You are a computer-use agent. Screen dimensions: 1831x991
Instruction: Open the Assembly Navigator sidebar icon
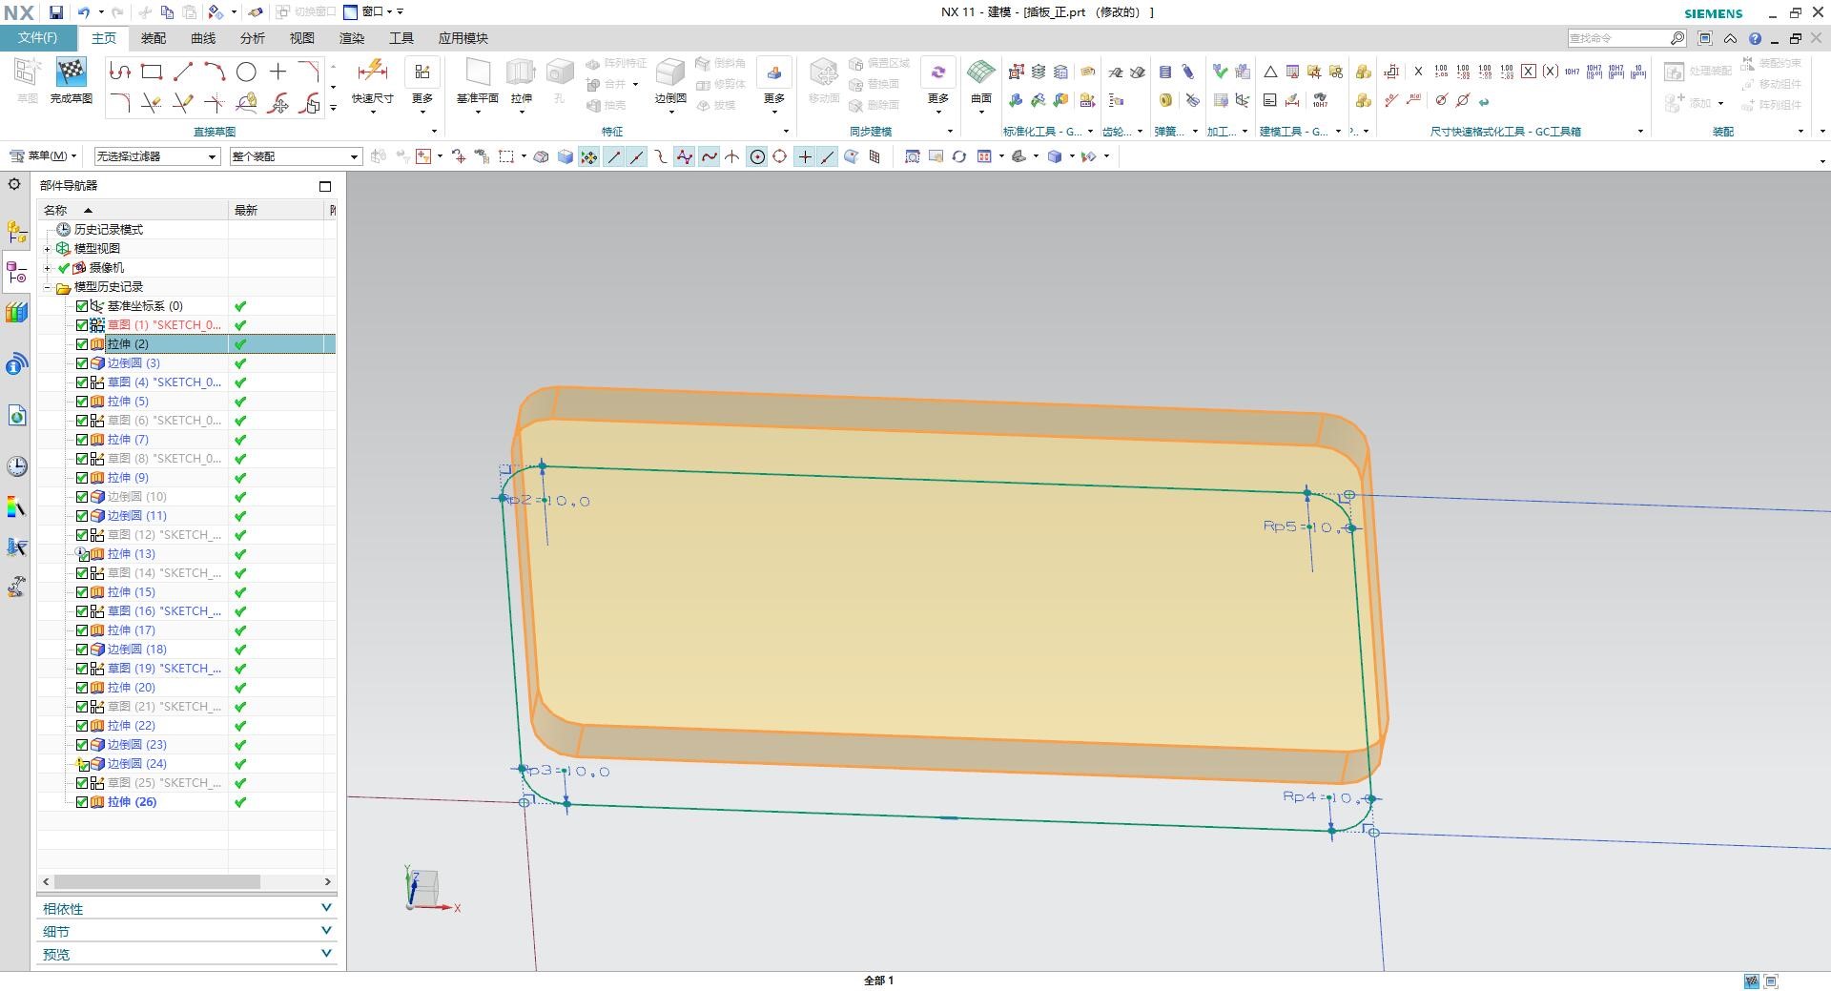(16, 232)
